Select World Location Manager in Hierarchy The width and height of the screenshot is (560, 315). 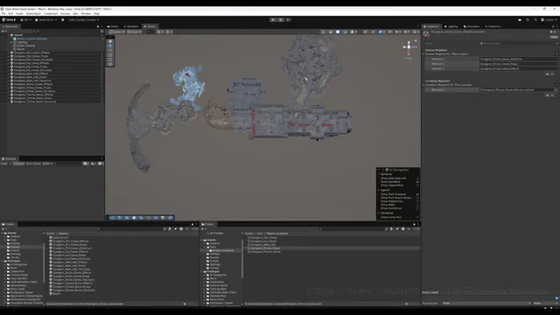[x=32, y=38]
